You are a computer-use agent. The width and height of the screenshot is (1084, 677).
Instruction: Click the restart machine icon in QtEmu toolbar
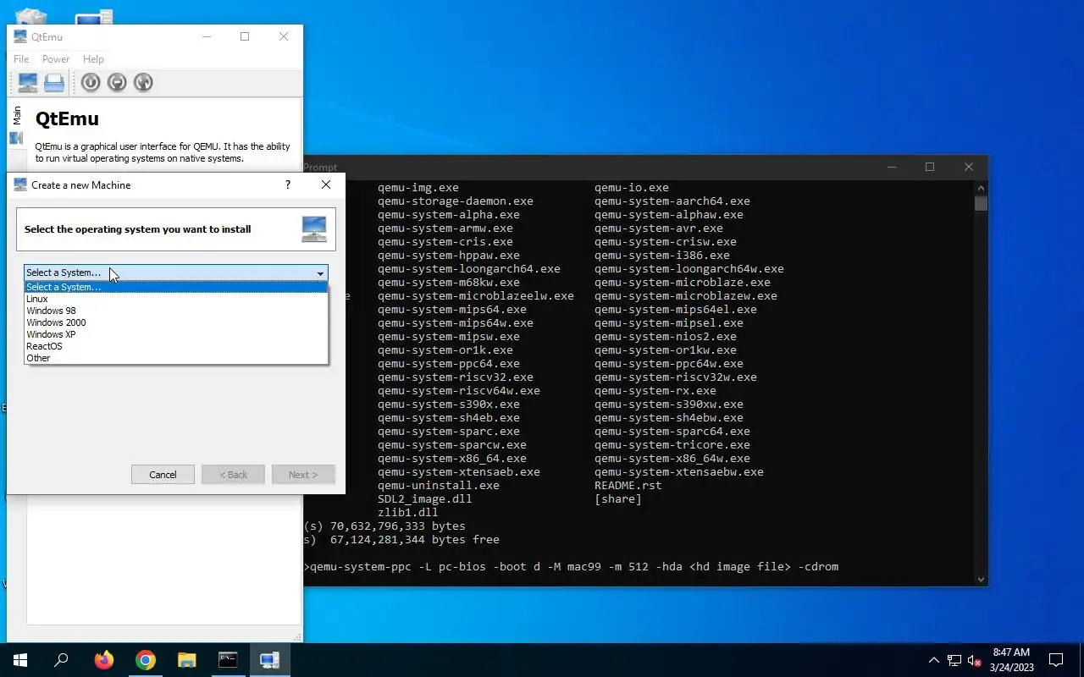tap(143, 82)
